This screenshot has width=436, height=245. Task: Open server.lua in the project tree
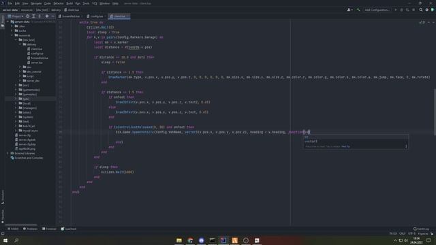coord(35,63)
